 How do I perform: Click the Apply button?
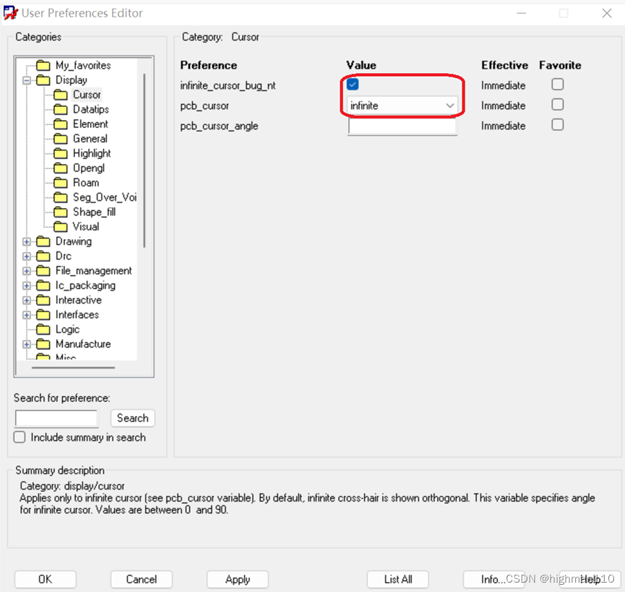(238, 579)
